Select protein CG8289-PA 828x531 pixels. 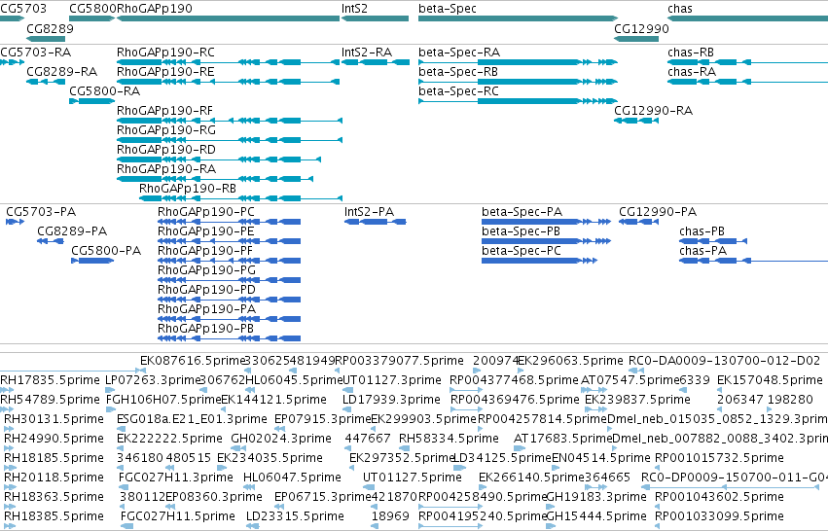tap(72, 231)
